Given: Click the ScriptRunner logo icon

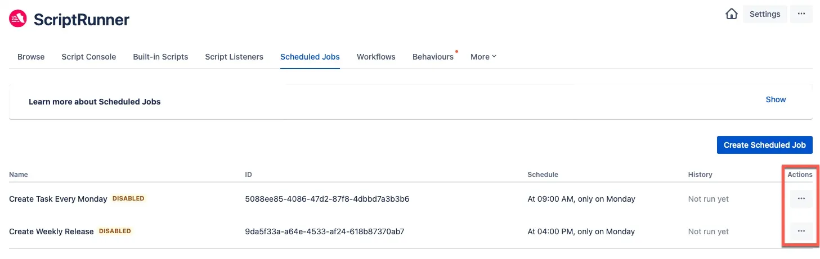Looking at the screenshot, I should pos(18,19).
